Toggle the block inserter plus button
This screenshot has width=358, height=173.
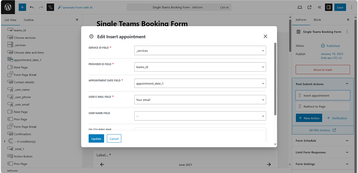[x=22, y=7]
